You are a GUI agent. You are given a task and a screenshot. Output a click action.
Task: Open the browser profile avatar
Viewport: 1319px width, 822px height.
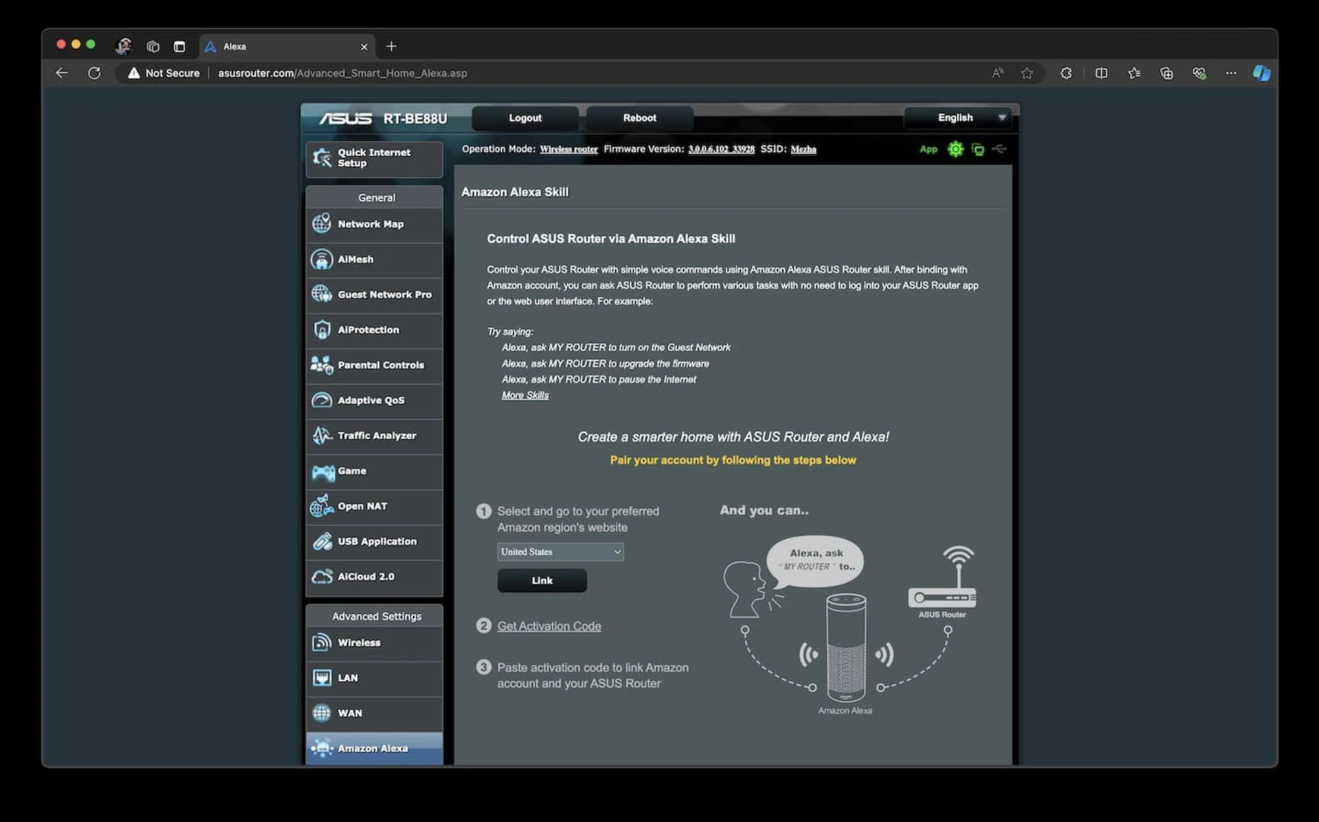pos(124,46)
